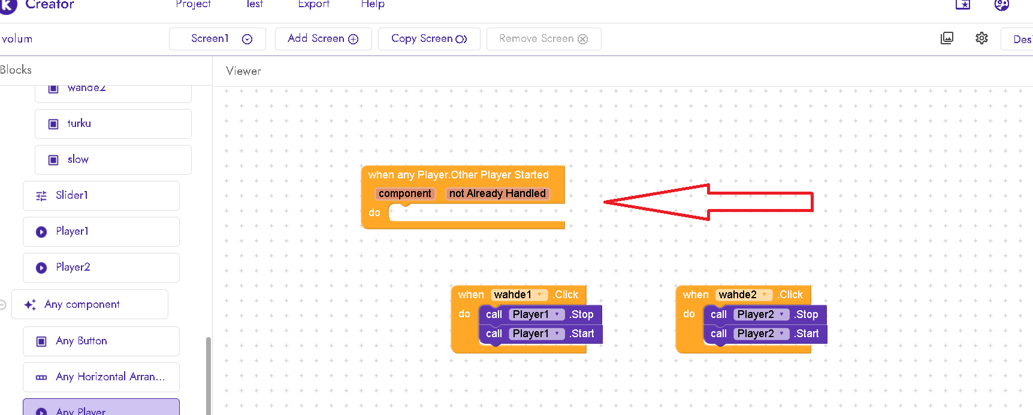Click the Any Button square icon
Viewport: 1033px width, 415px height.
(x=41, y=341)
